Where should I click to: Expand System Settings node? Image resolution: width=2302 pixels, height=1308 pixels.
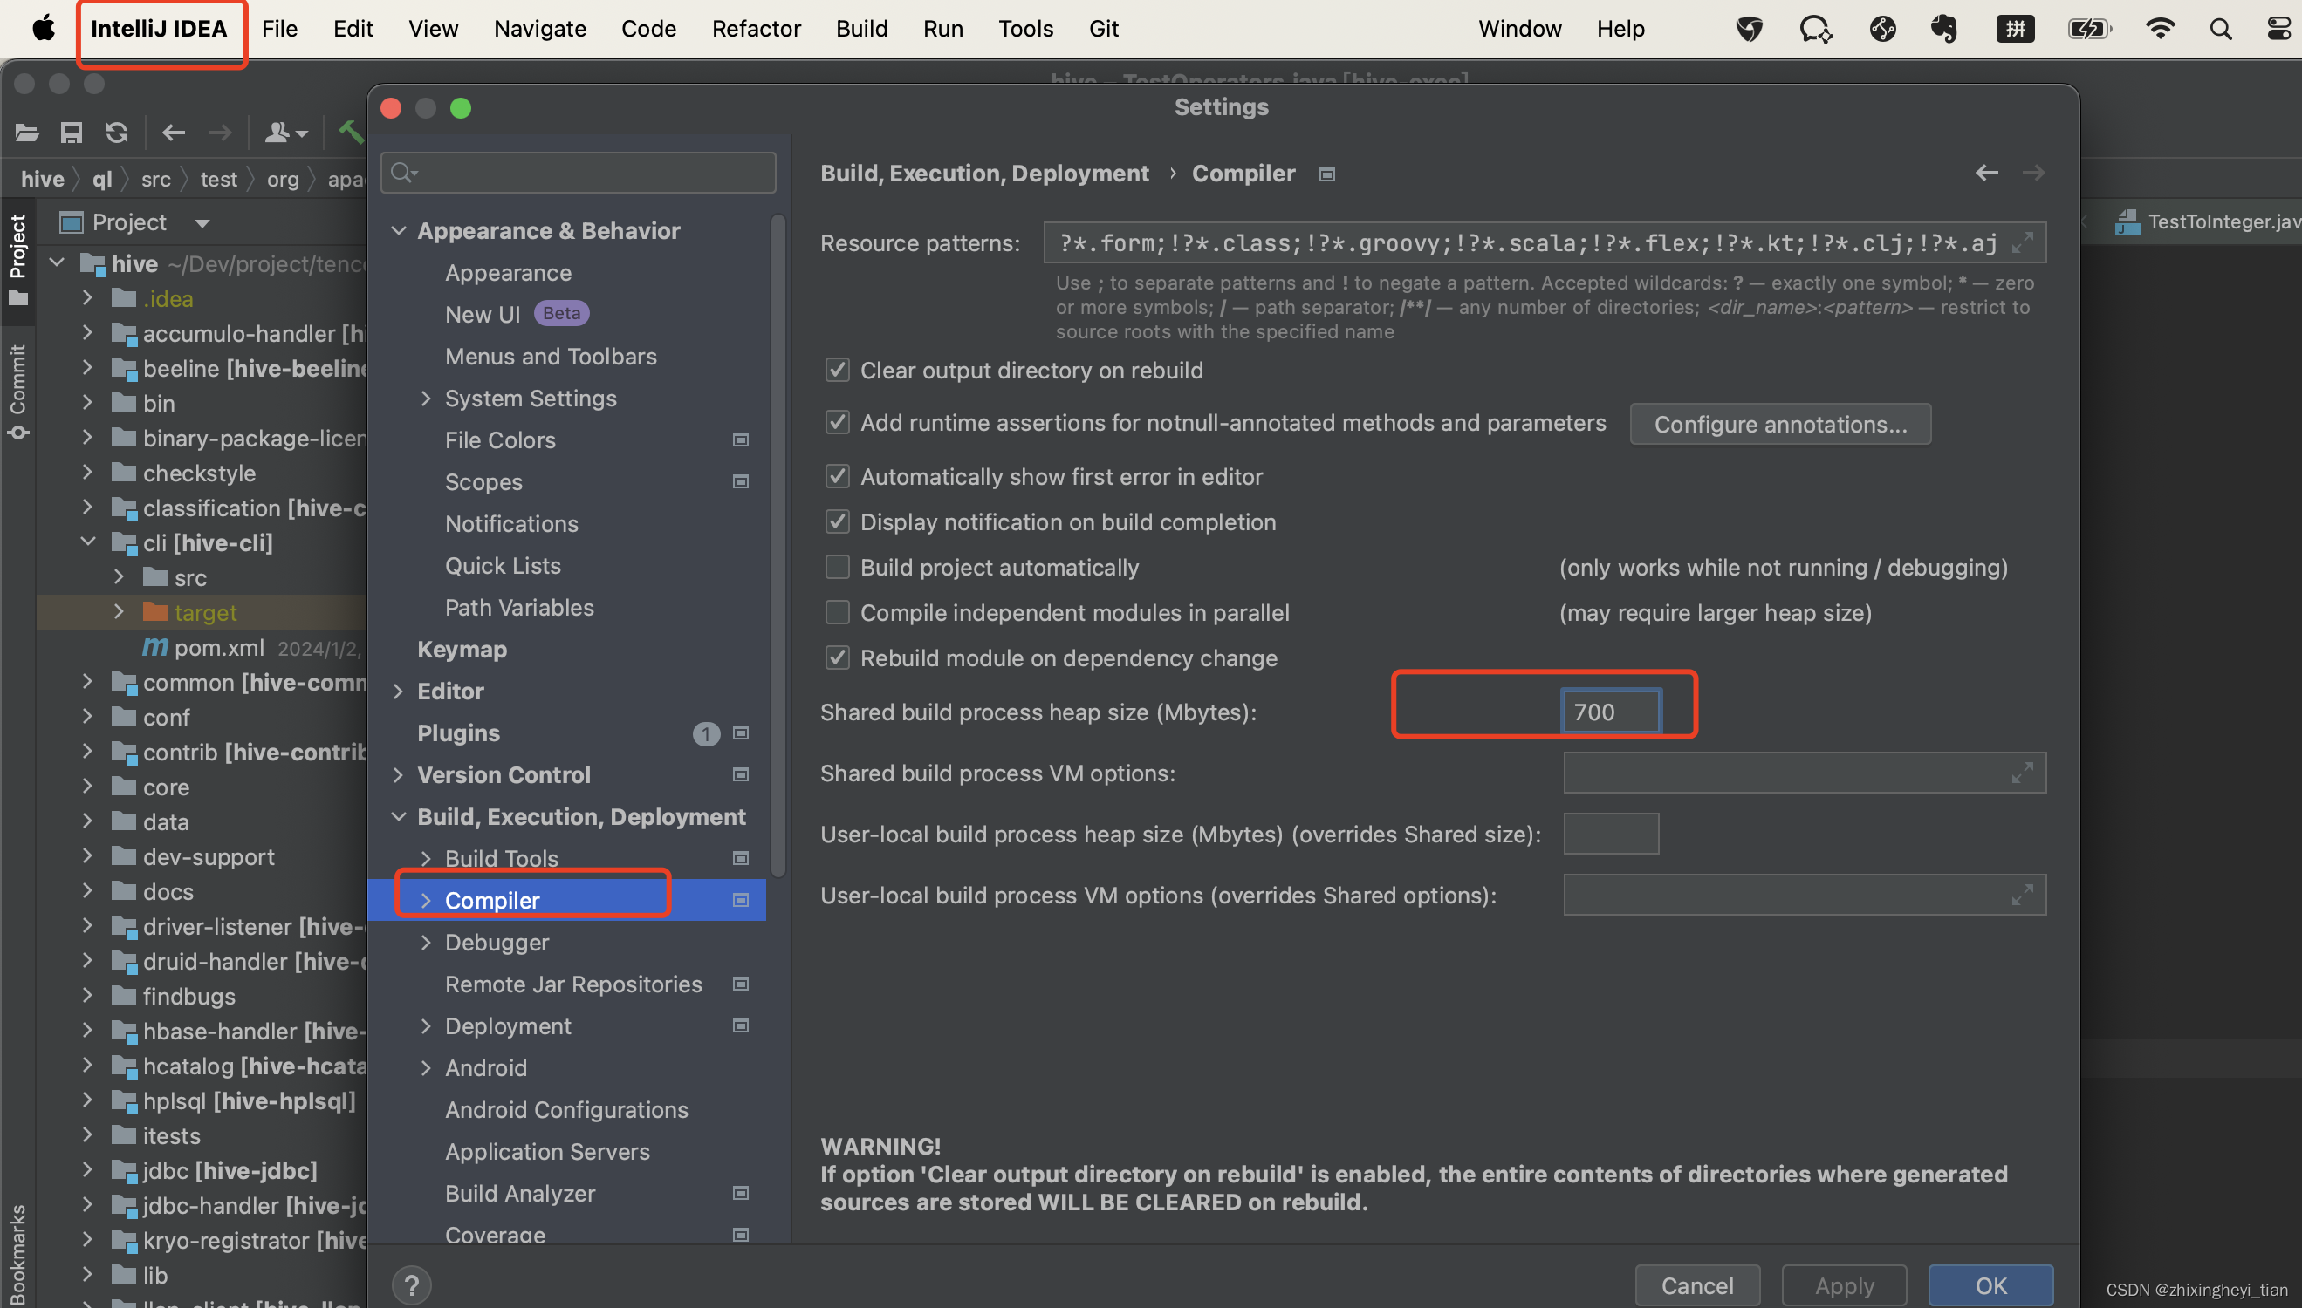pyautogui.click(x=426, y=398)
